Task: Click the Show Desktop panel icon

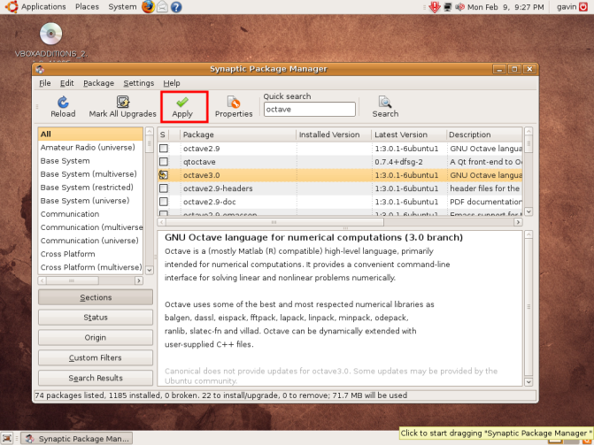Action: 7,438
